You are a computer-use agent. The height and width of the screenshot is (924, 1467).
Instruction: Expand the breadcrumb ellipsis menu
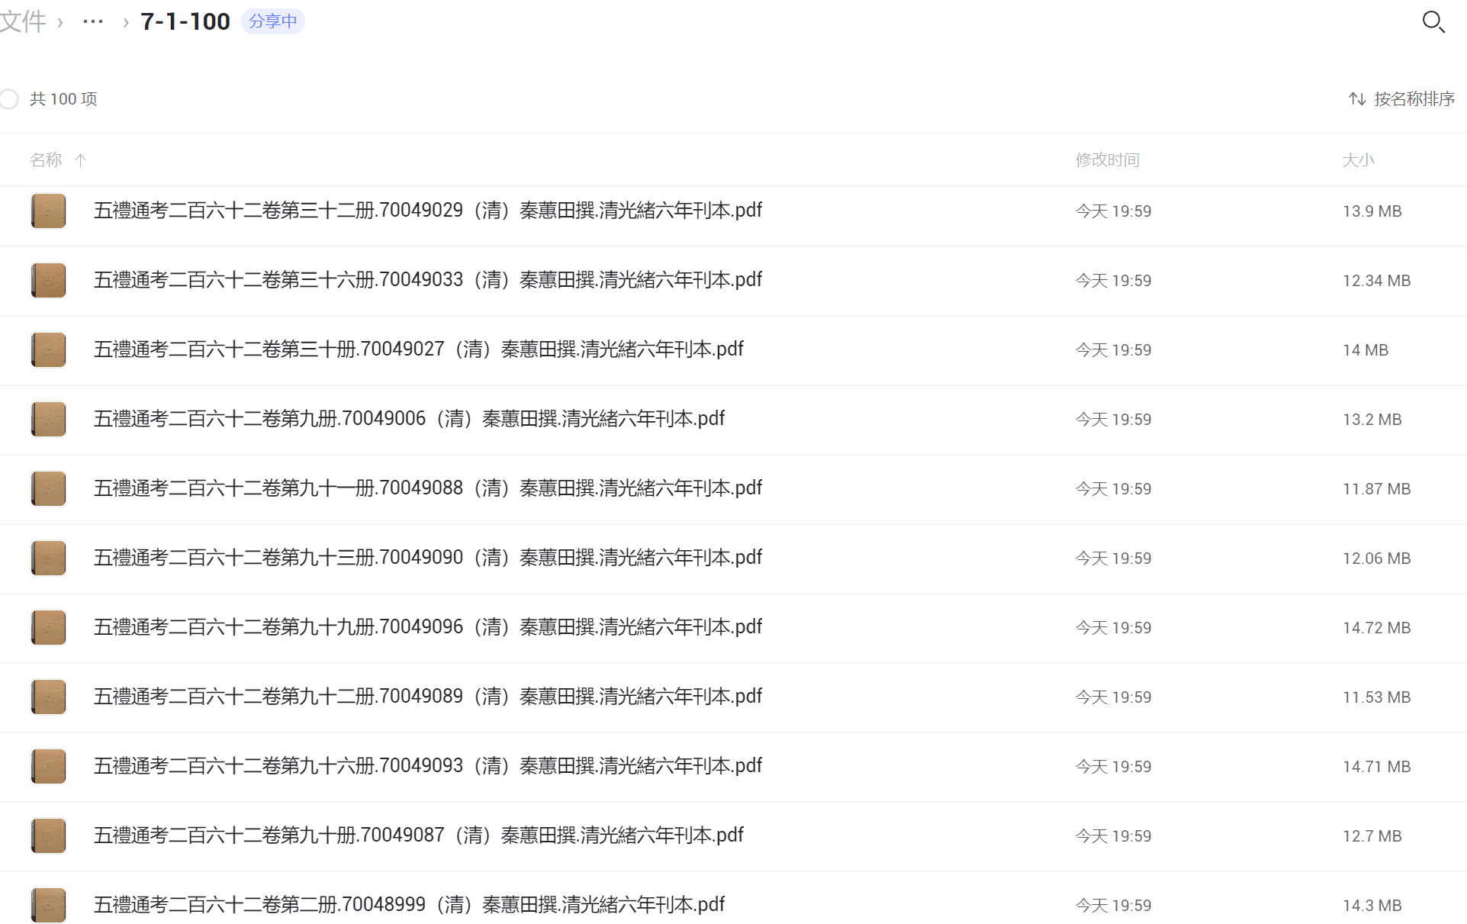click(x=93, y=21)
